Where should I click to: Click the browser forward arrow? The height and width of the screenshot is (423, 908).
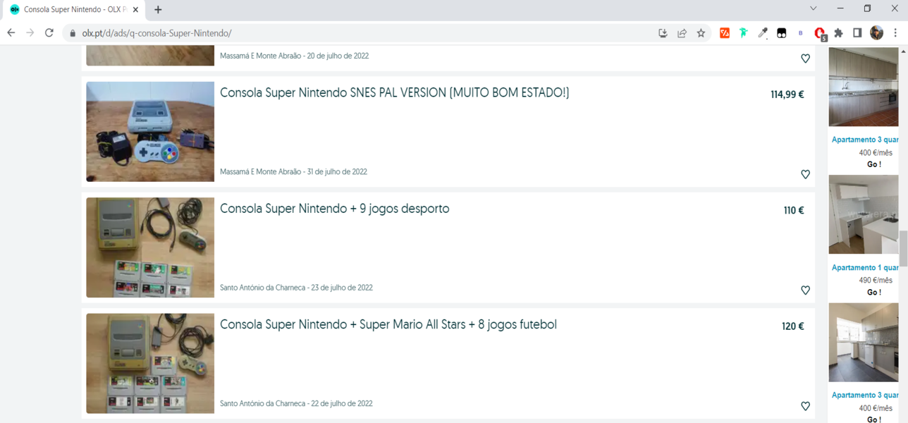30,33
